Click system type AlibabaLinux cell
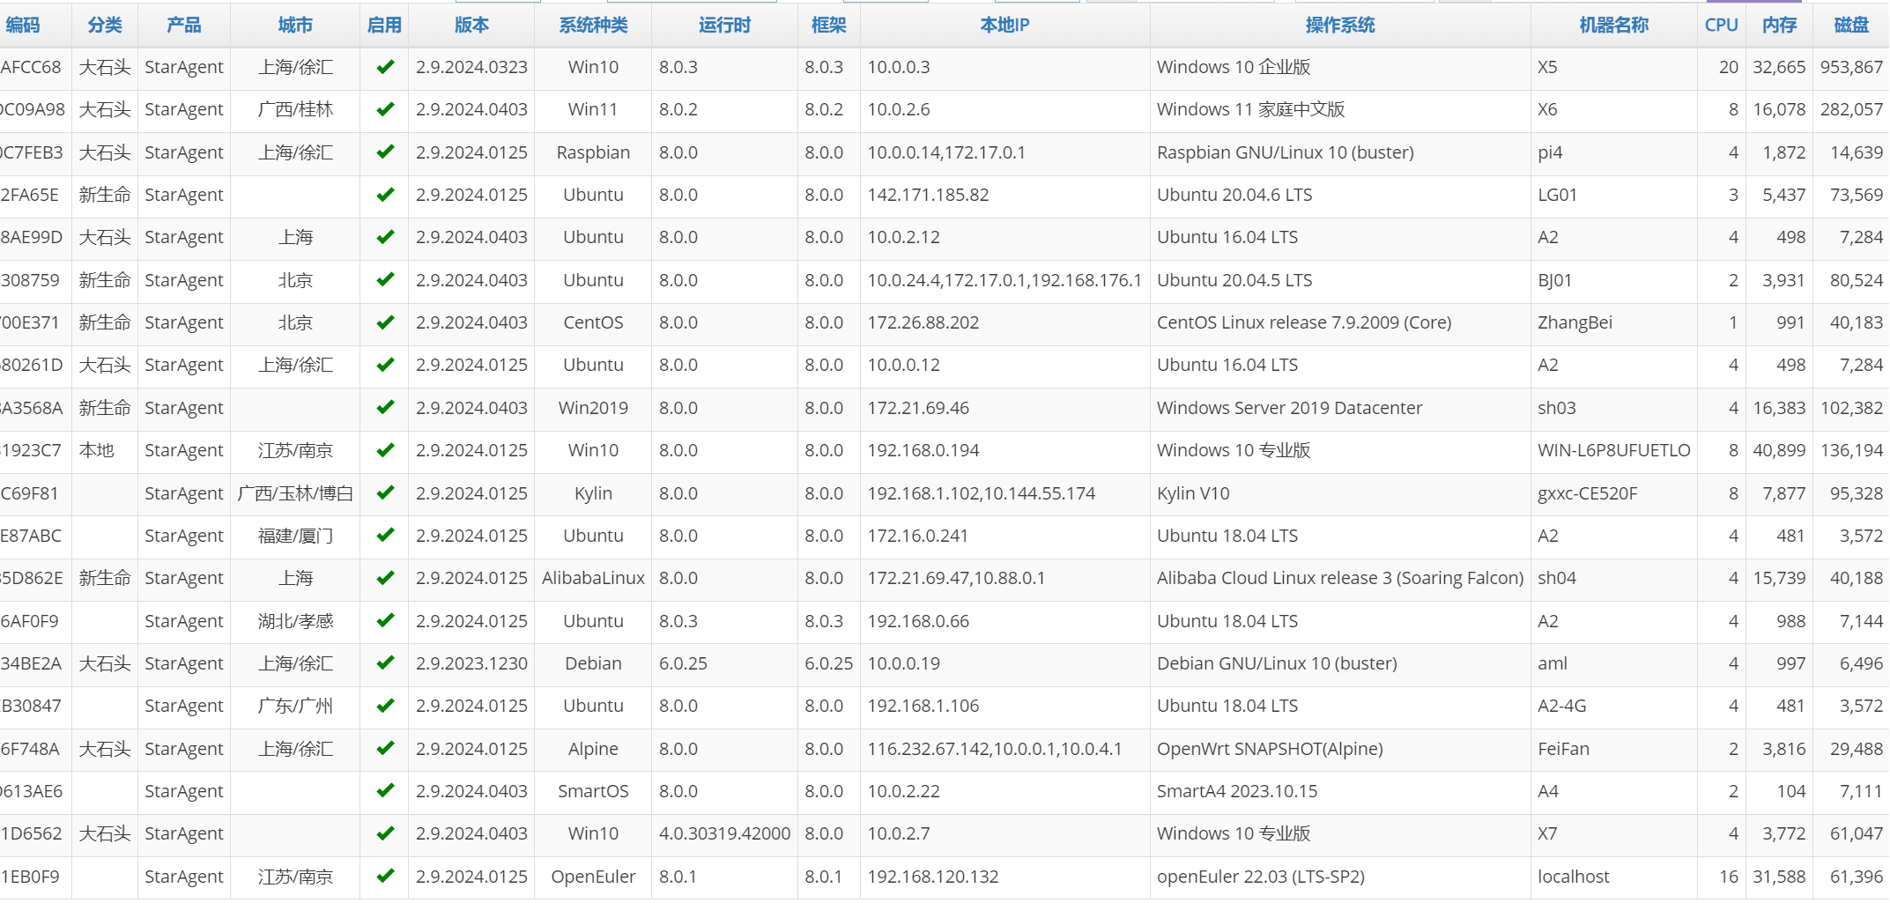The height and width of the screenshot is (903, 1890). click(x=593, y=578)
